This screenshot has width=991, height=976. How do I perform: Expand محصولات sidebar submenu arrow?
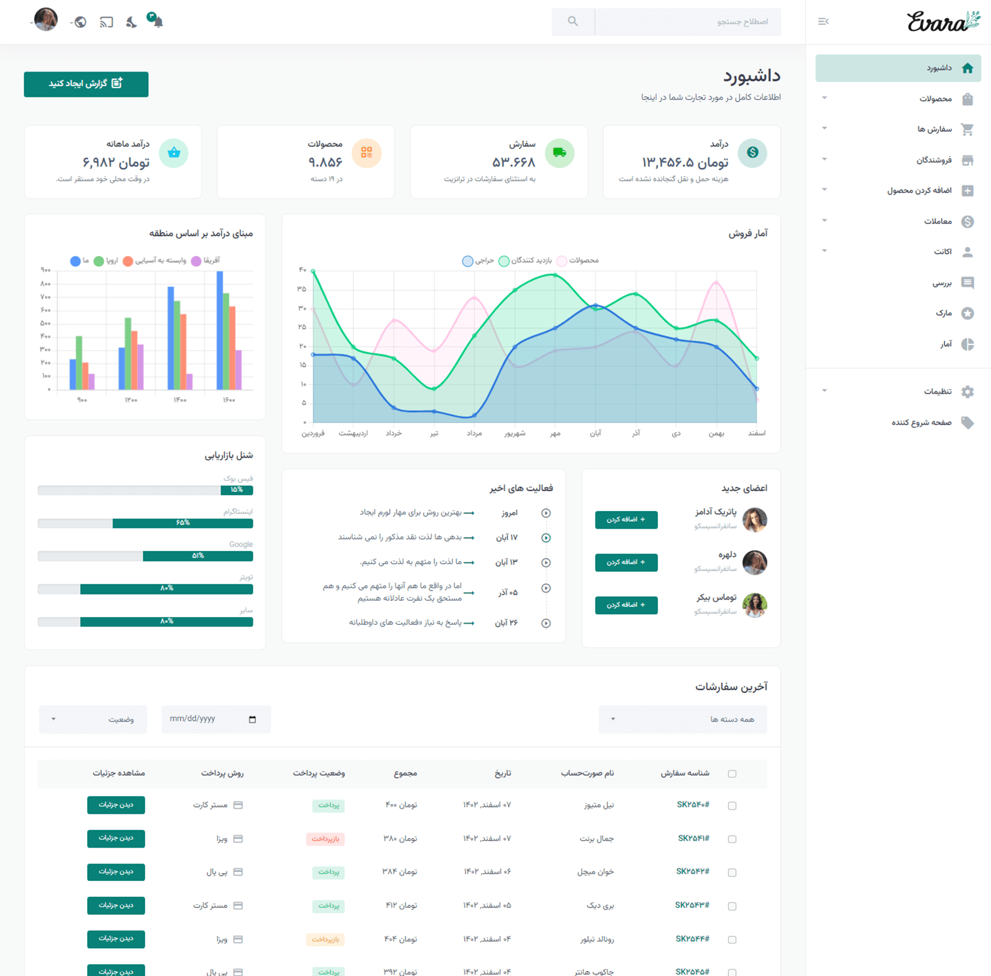[x=824, y=98]
